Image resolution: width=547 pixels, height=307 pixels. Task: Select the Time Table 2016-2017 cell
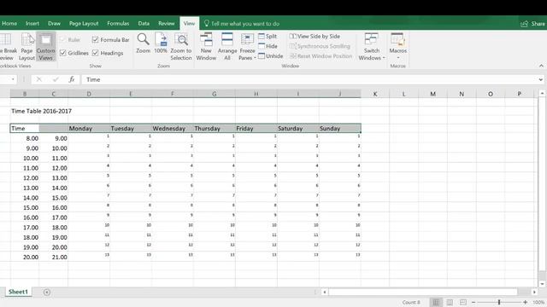coord(42,111)
